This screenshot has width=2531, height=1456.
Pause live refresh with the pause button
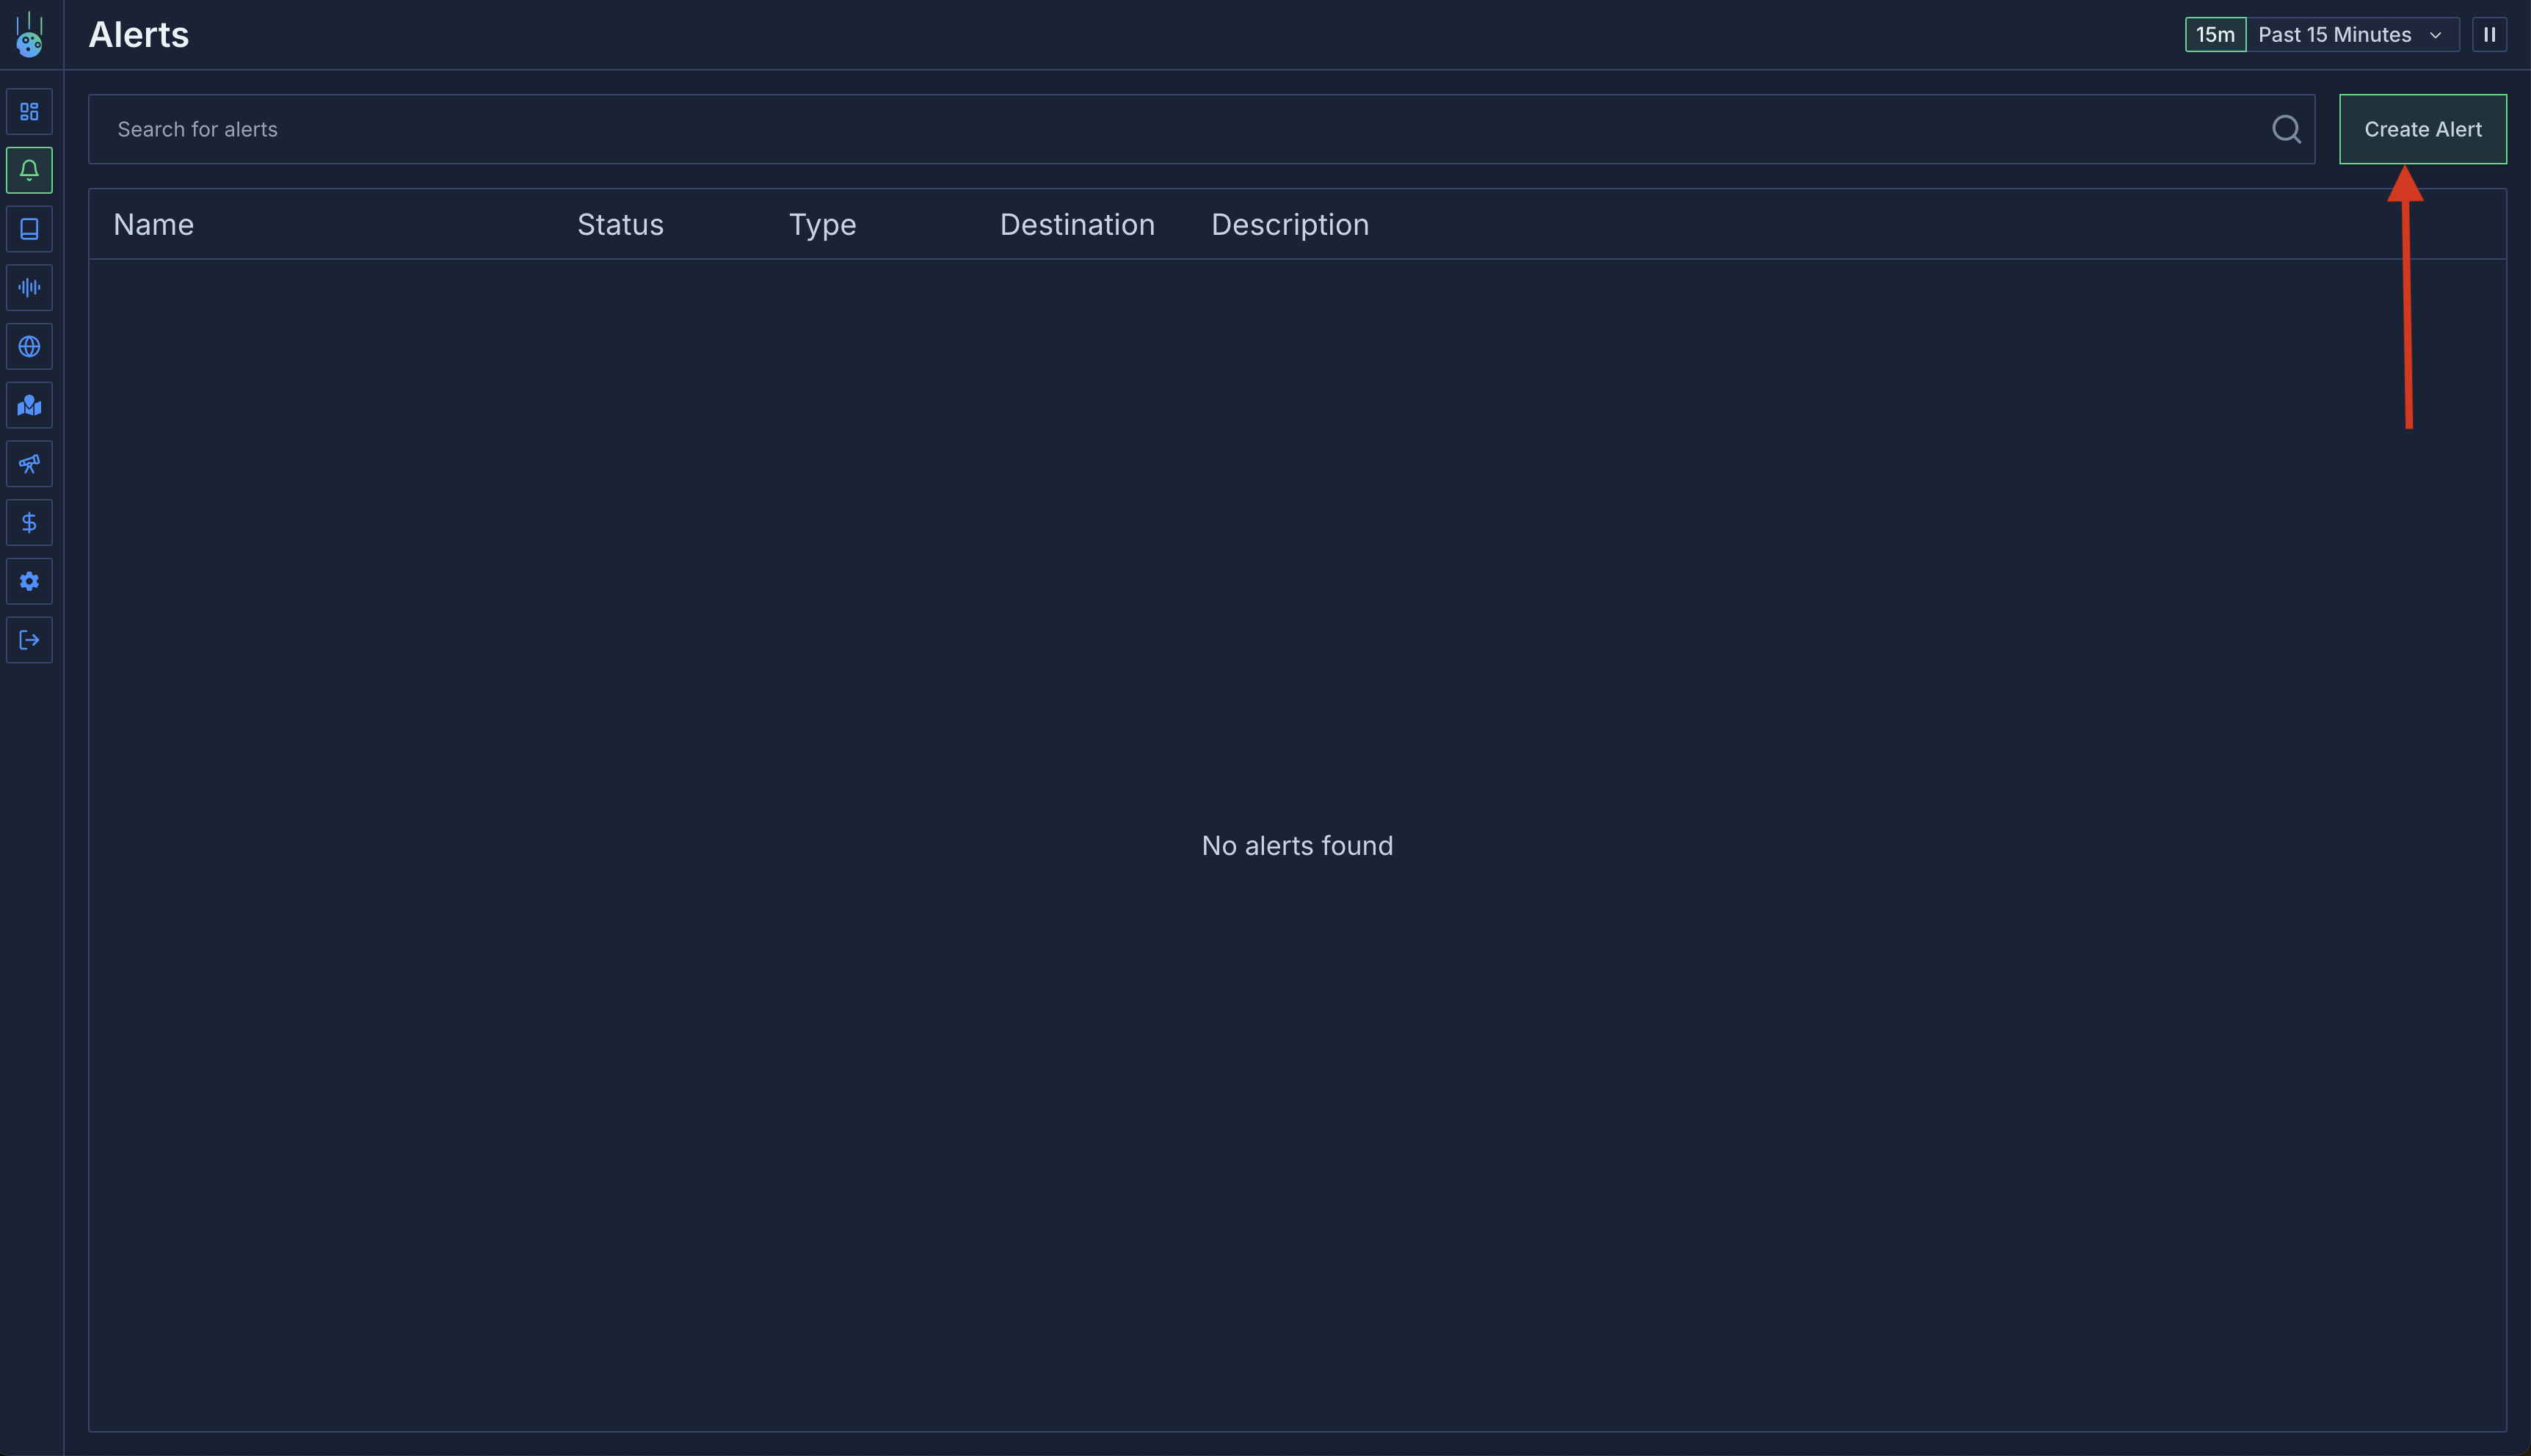tap(2489, 35)
